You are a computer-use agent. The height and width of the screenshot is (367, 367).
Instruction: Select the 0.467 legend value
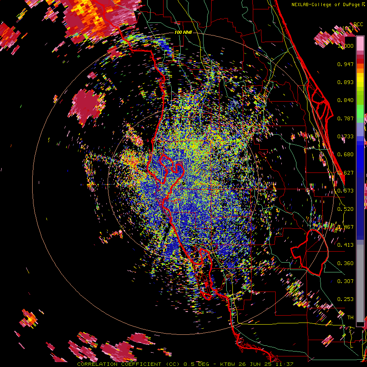pos(345,227)
